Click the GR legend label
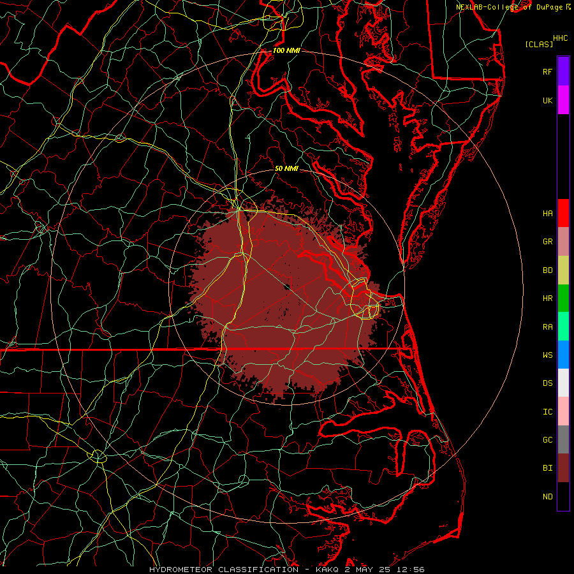This screenshot has height=574, width=574. [x=547, y=242]
